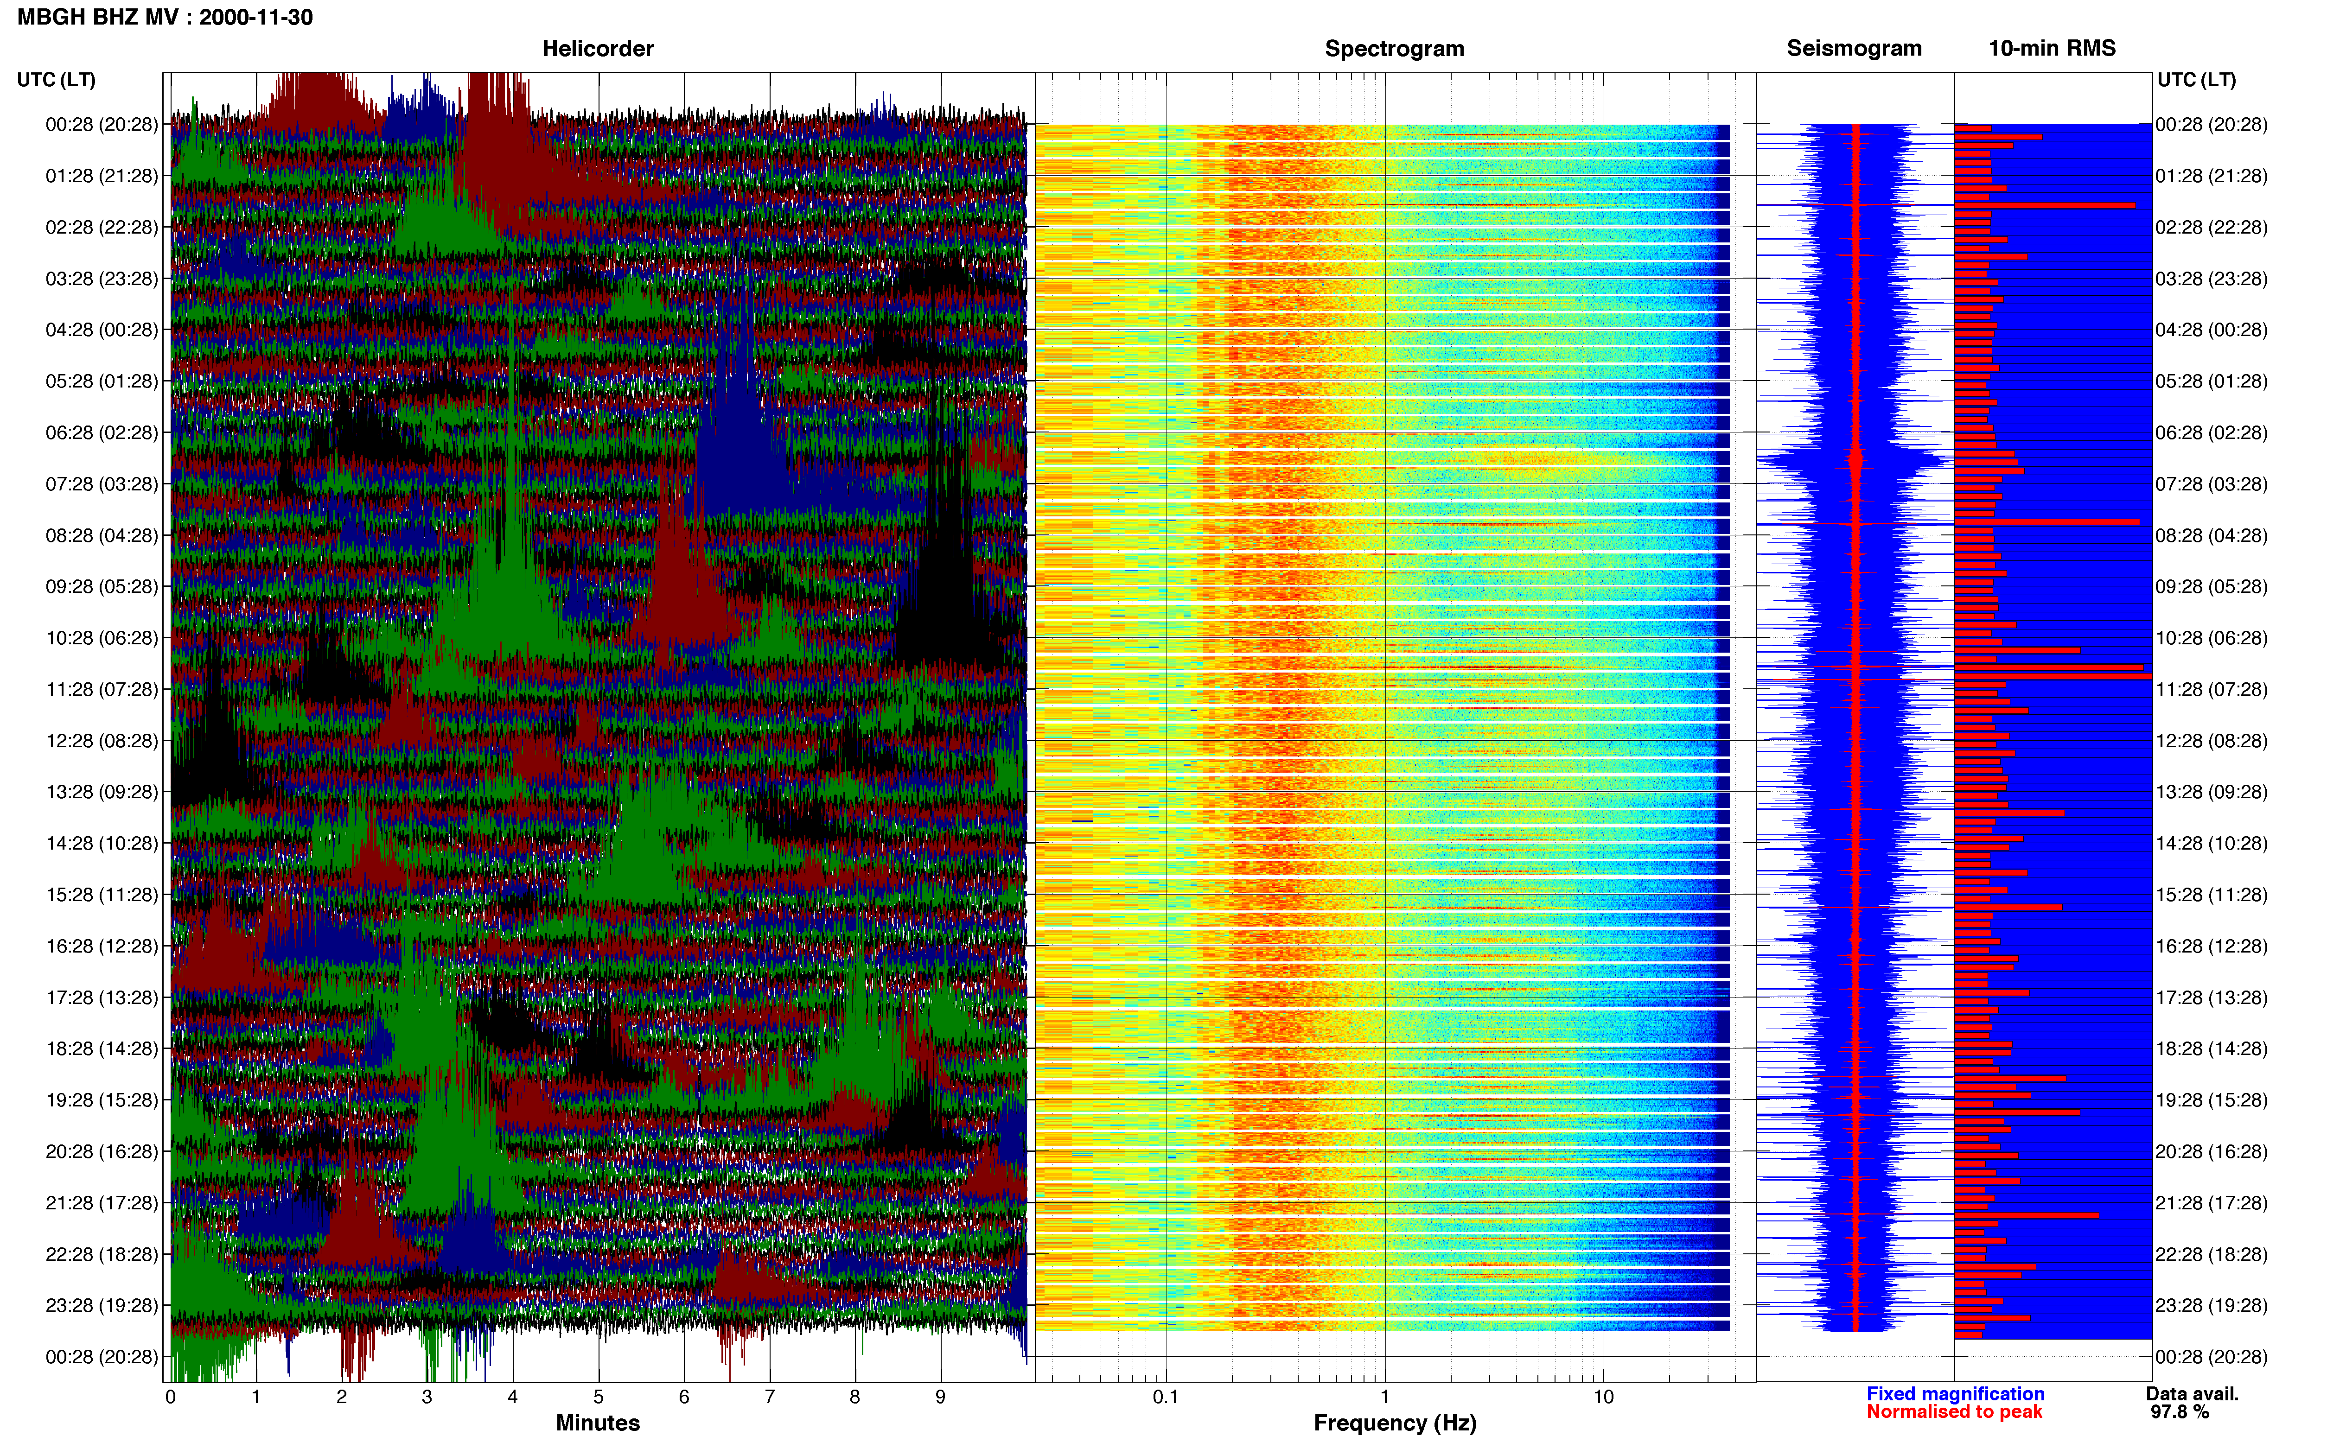2327x1455 pixels.
Task: Click the 'UTC (LT)' label above right time axis
Action: click(2196, 80)
